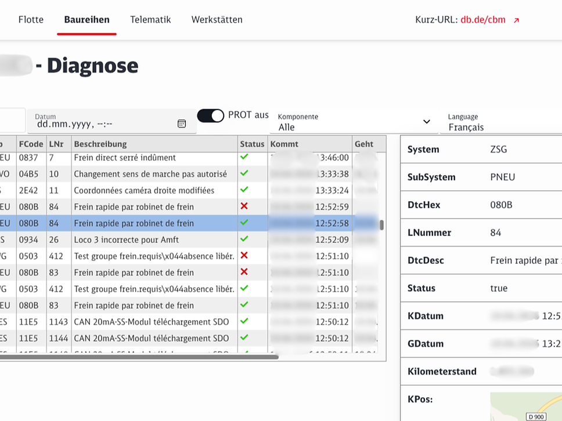Select row 'Changement sens de marche pas autorisé'
The width and height of the screenshot is (562, 421).
[189, 174]
